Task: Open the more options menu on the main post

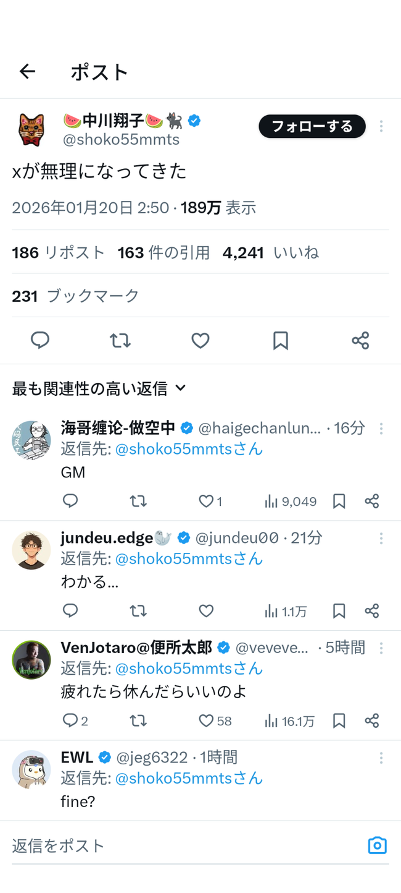Action: (381, 126)
